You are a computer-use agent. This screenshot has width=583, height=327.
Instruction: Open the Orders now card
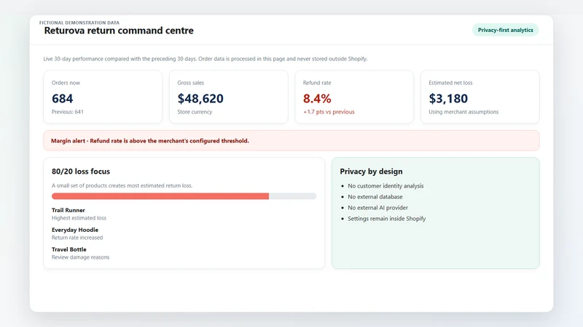tap(103, 97)
